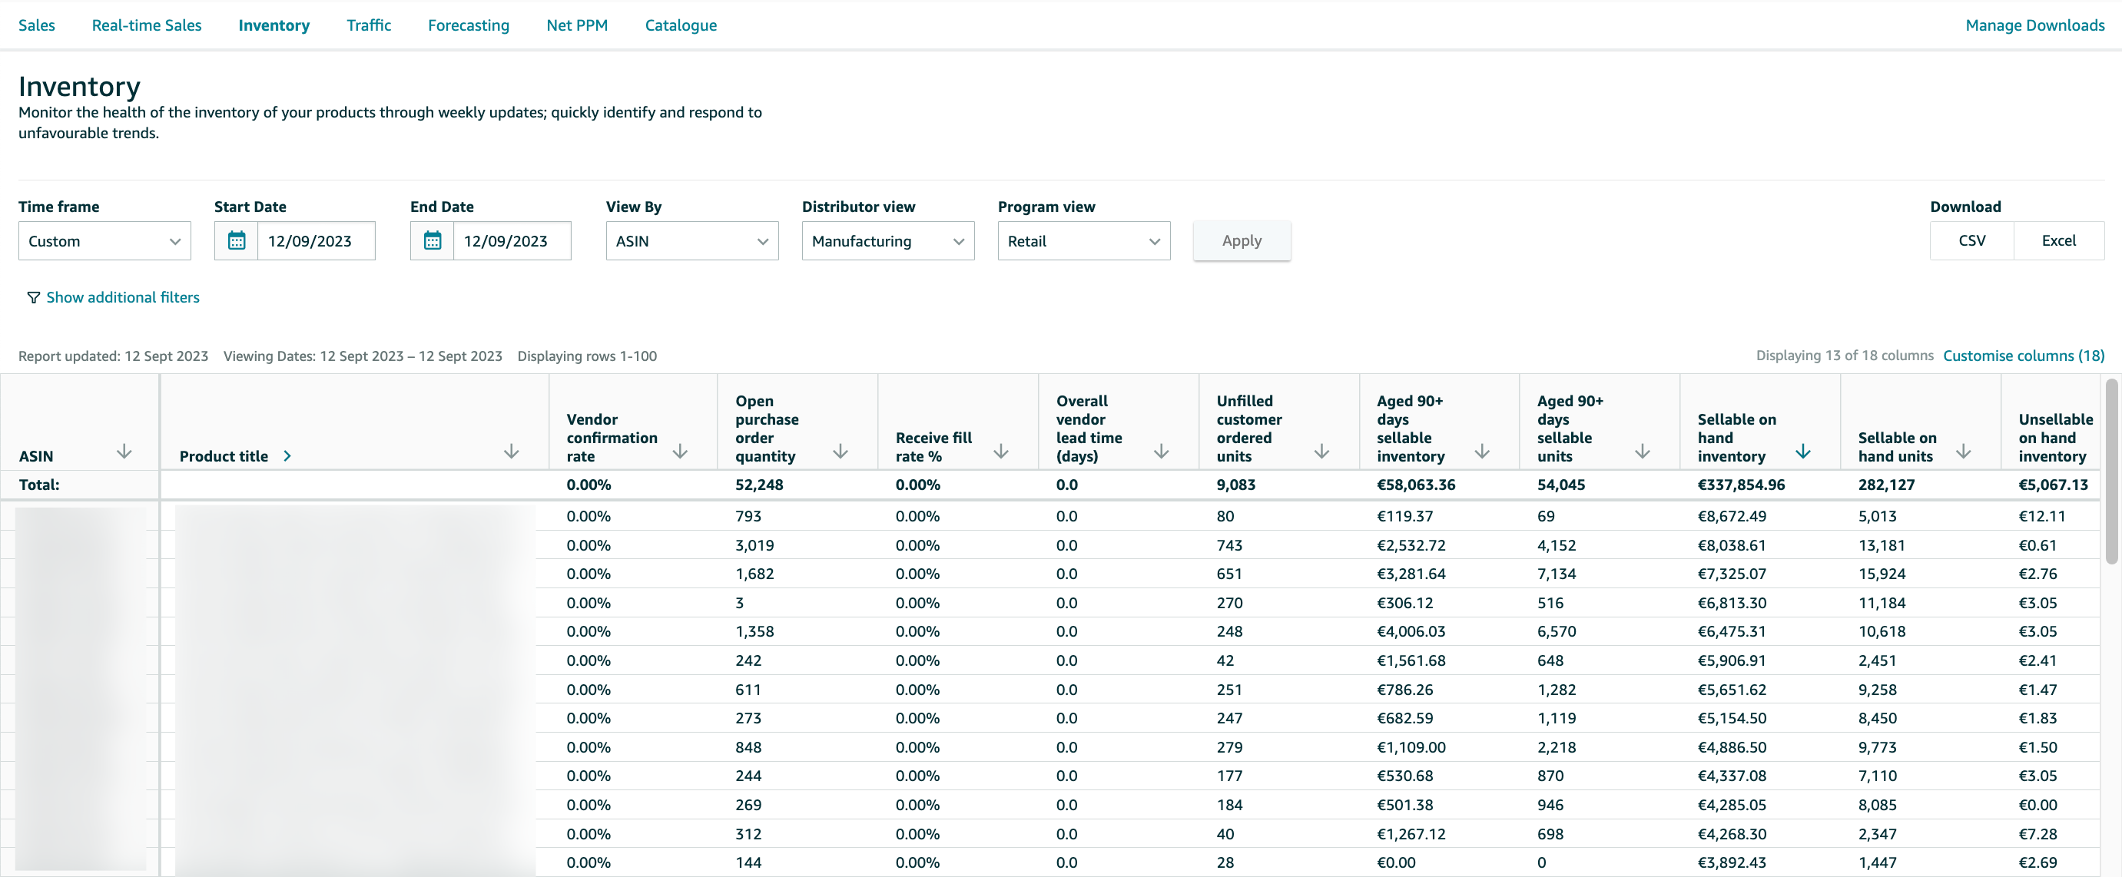Open the Distributor view dropdown
The image size is (2122, 877).
coord(887,240)
